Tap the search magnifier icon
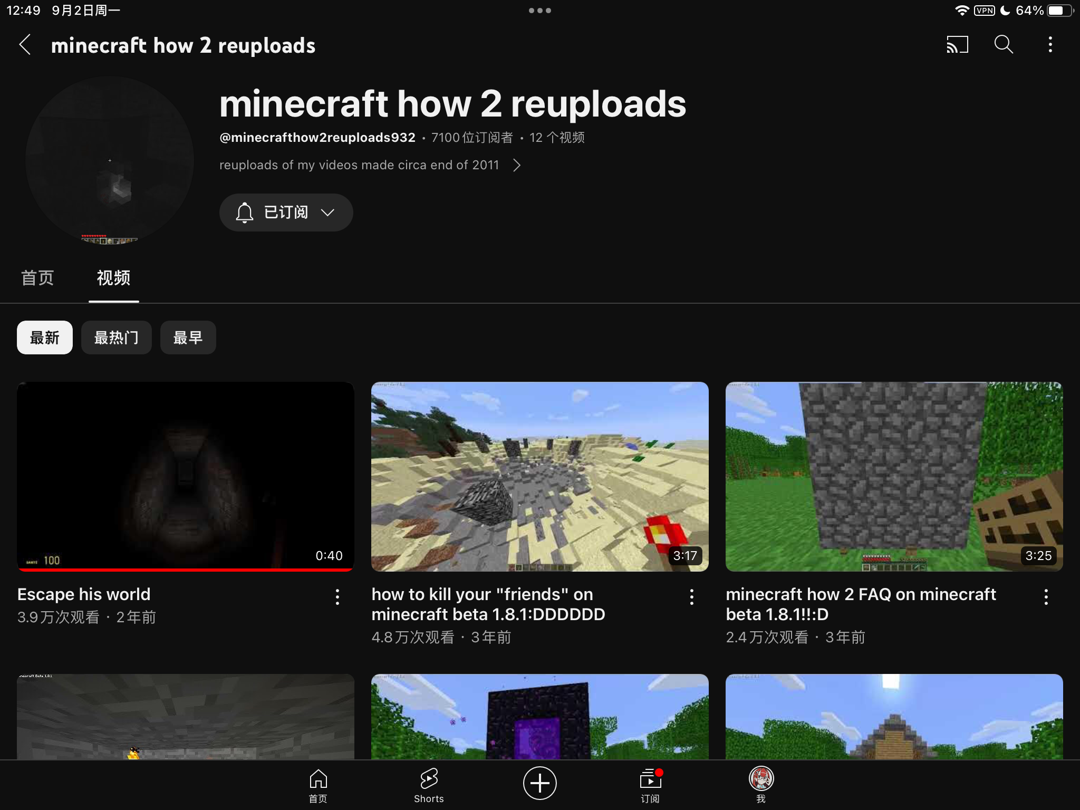The width and height of the screenshot is (1080, 810). tap(1004, 45)
